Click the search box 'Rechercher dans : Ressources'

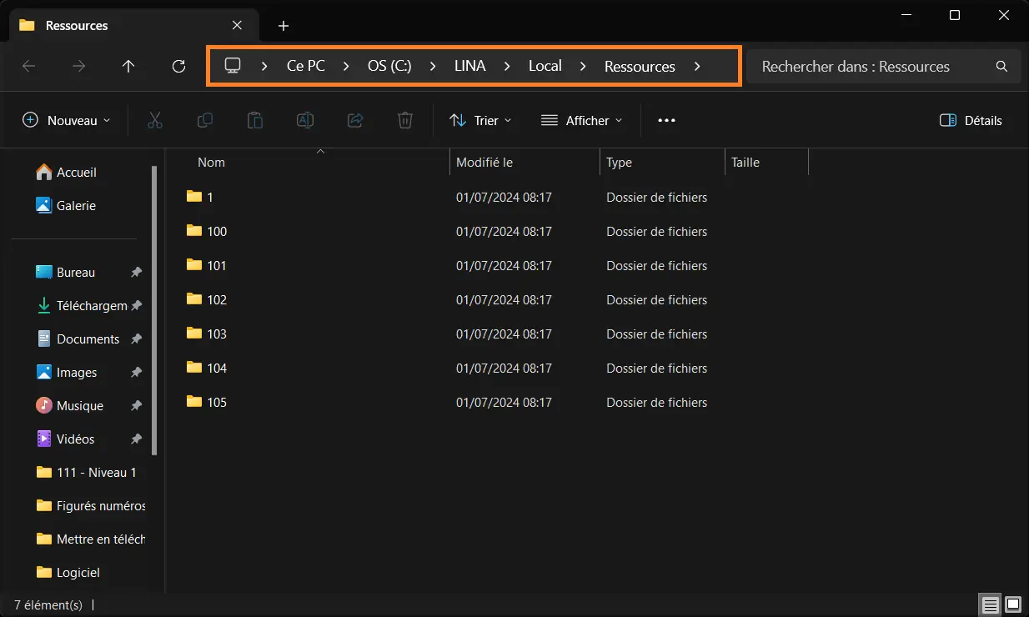(884, 67)
